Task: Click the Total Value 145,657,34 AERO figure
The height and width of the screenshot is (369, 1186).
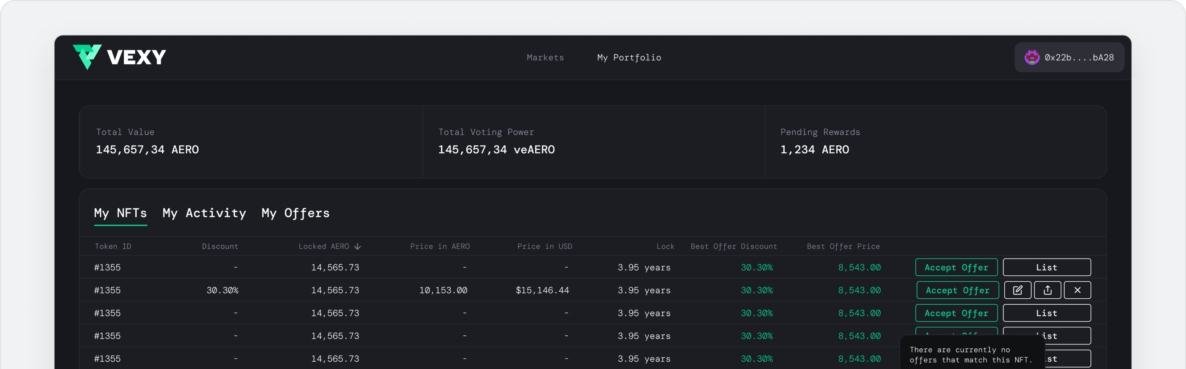Action: tap(147, 150)
